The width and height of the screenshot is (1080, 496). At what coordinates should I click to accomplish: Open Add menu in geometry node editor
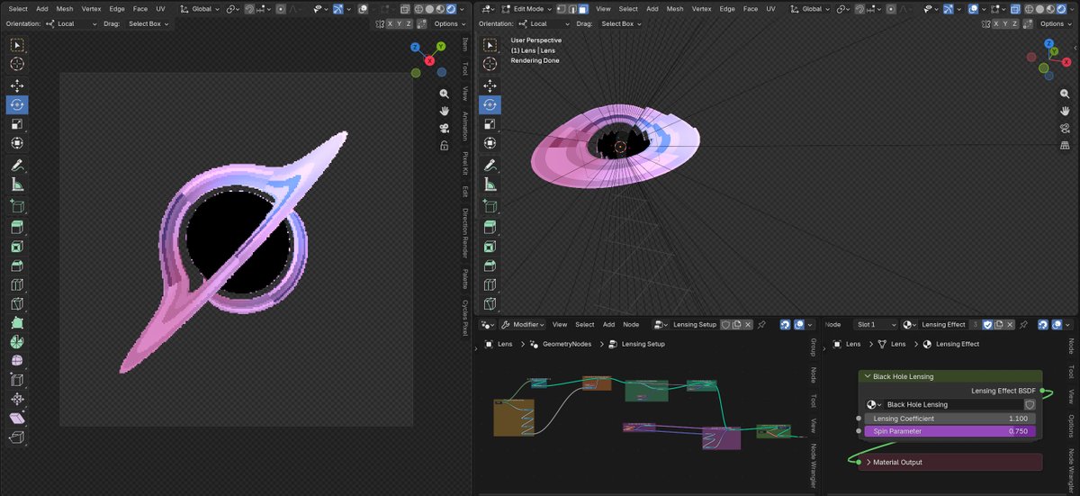point(608,324)
